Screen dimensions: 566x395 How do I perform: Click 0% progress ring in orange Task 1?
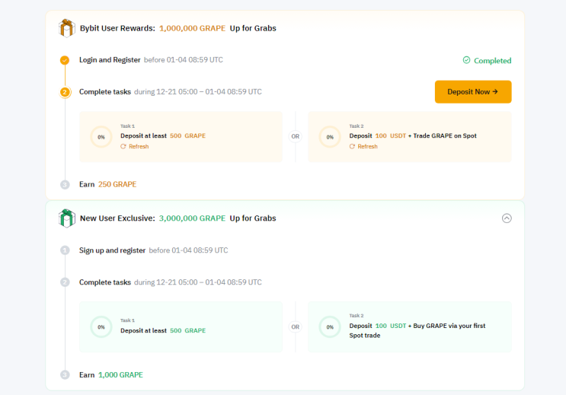point(101,137)
